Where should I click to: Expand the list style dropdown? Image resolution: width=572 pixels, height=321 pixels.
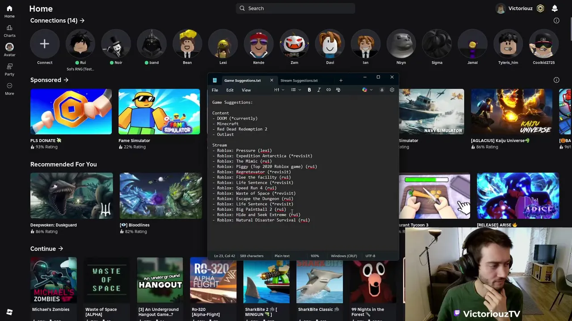pyautogui.click(x=295, y=90)
